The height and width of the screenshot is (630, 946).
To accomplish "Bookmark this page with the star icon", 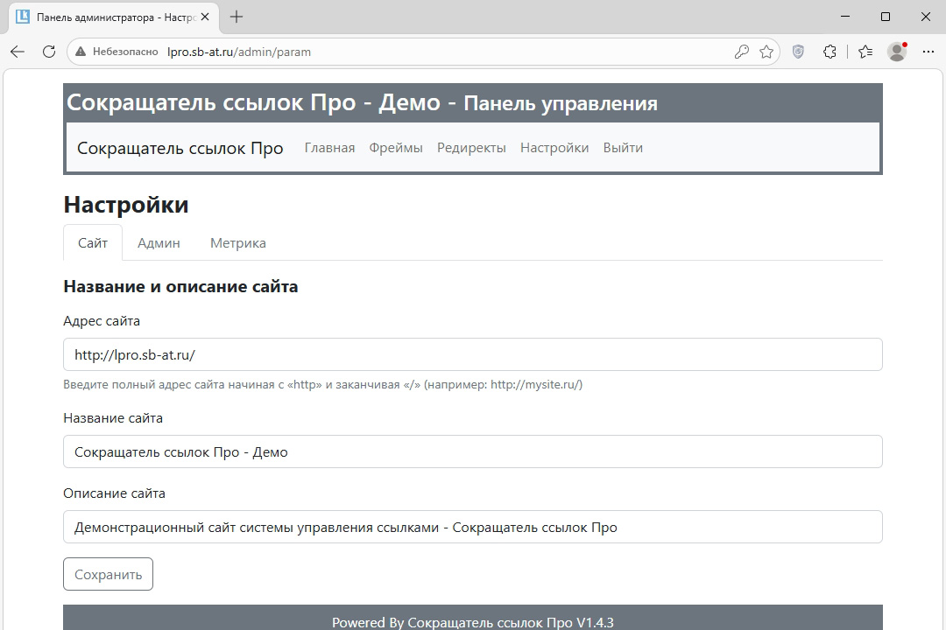I will pos(766,52).
